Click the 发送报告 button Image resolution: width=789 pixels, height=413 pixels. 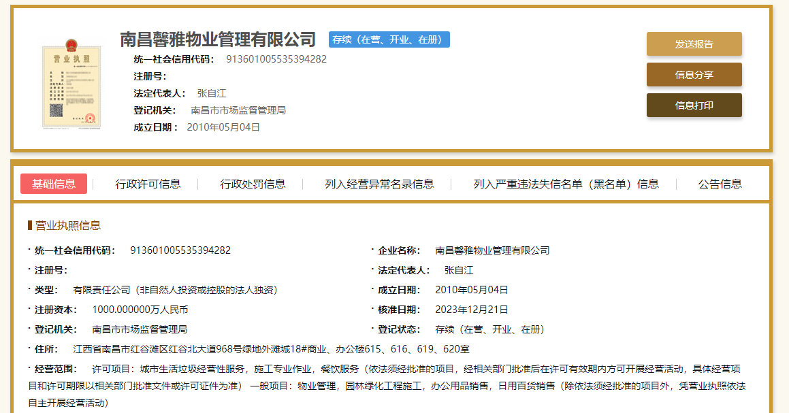pos(694,44)
